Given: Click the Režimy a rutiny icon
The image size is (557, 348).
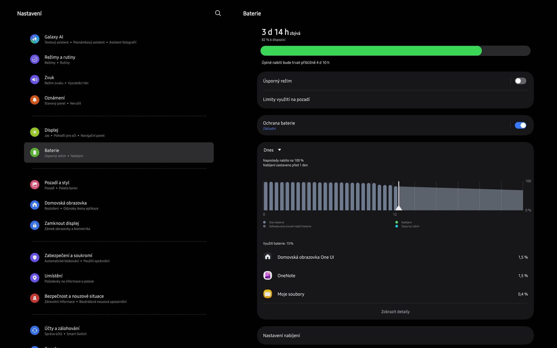Looking at the screenshot, I should coord(35,59).
